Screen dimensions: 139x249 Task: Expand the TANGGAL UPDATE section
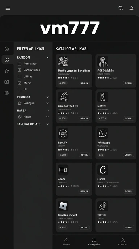click(x=33, y=124)
